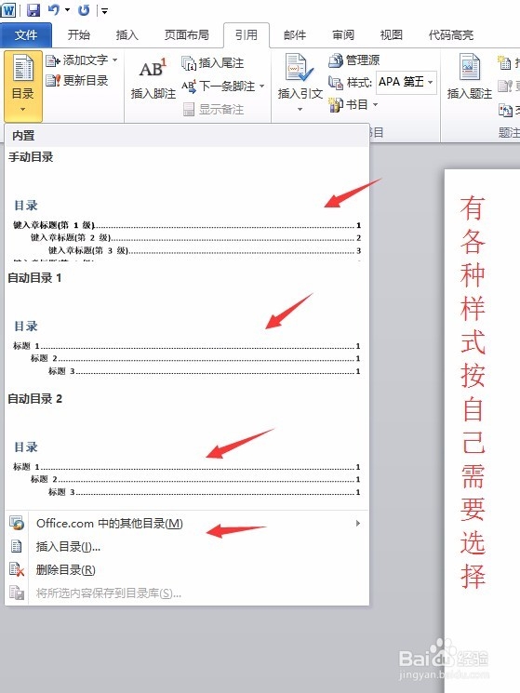Image resolution: width=520 pixels, height=693 pixels.
Task: Click the 显示备注 button
Action: (213, 109)
